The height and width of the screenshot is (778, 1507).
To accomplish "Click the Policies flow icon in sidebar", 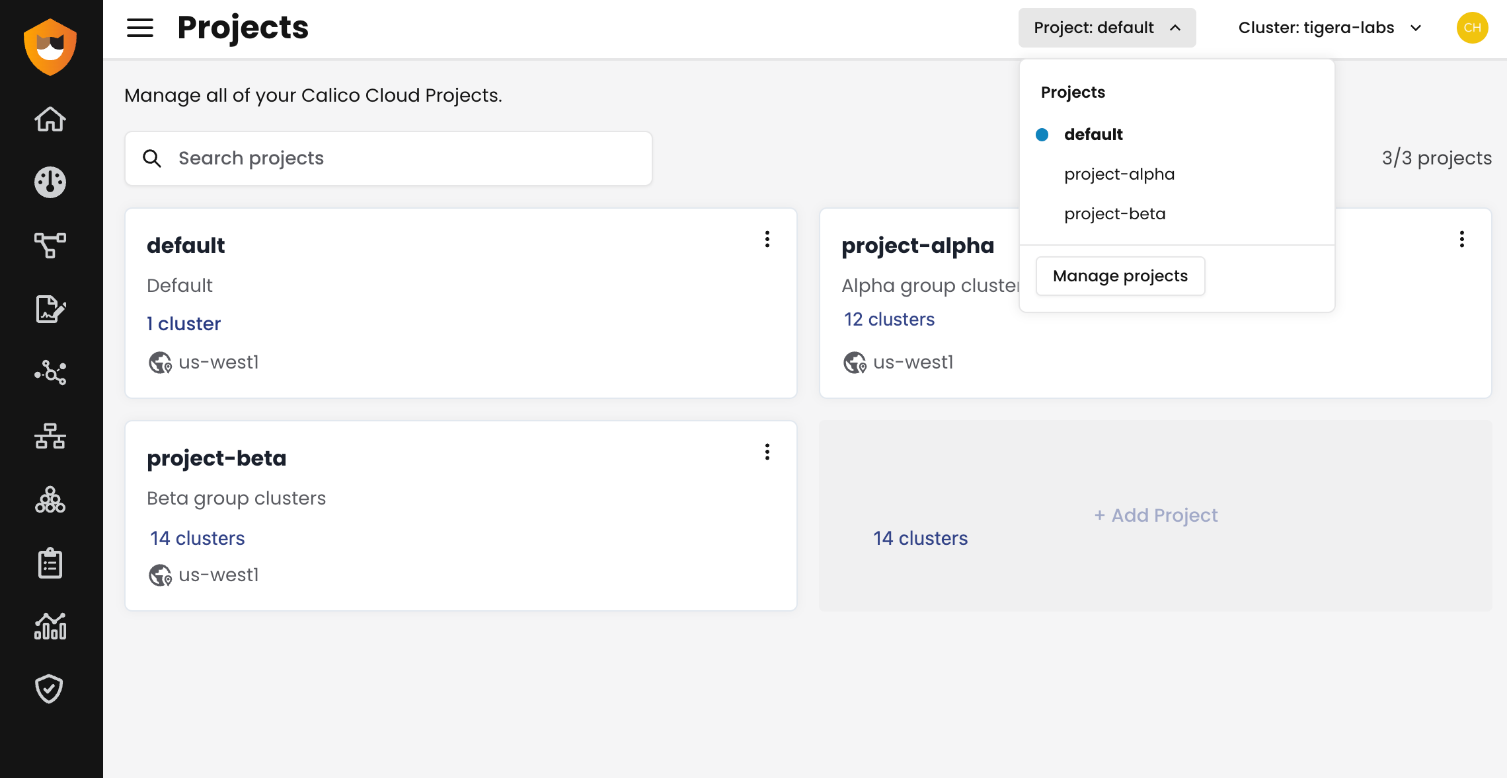I will (x=50, y=245).
